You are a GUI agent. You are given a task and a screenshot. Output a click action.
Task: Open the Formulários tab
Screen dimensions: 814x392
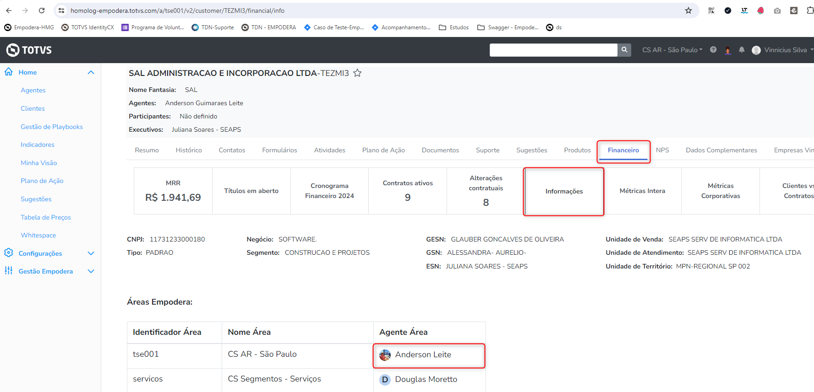point(279,150)
